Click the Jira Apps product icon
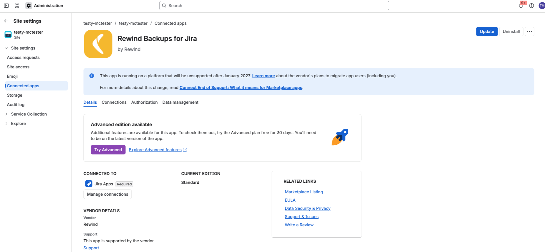This screenshot has width=545, height=252. [x=89, y=184]
